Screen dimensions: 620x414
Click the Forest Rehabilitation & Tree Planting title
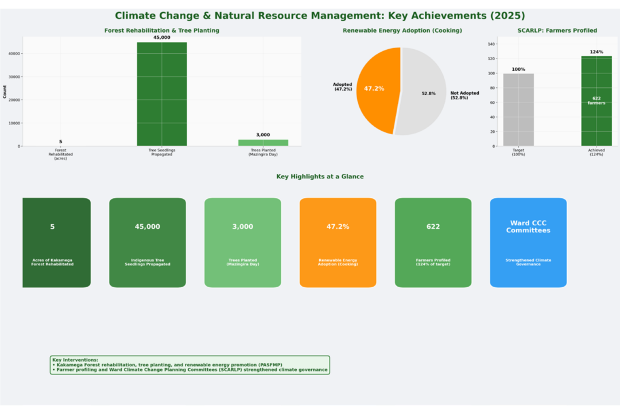coord(162,30)
